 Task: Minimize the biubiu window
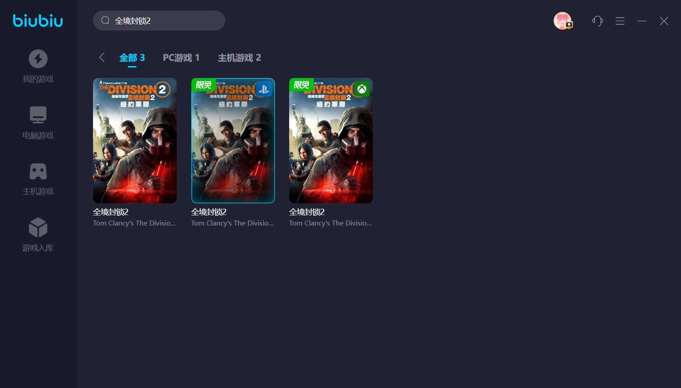pyautogui.click(x=642, y=21)
